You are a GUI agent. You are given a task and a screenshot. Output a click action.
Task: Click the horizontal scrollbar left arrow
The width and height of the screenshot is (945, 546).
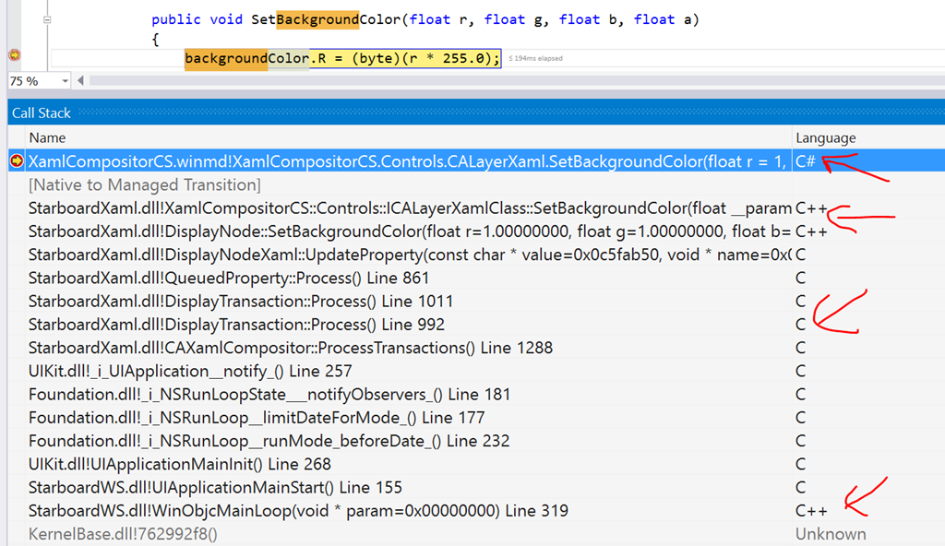coord(81,80)
